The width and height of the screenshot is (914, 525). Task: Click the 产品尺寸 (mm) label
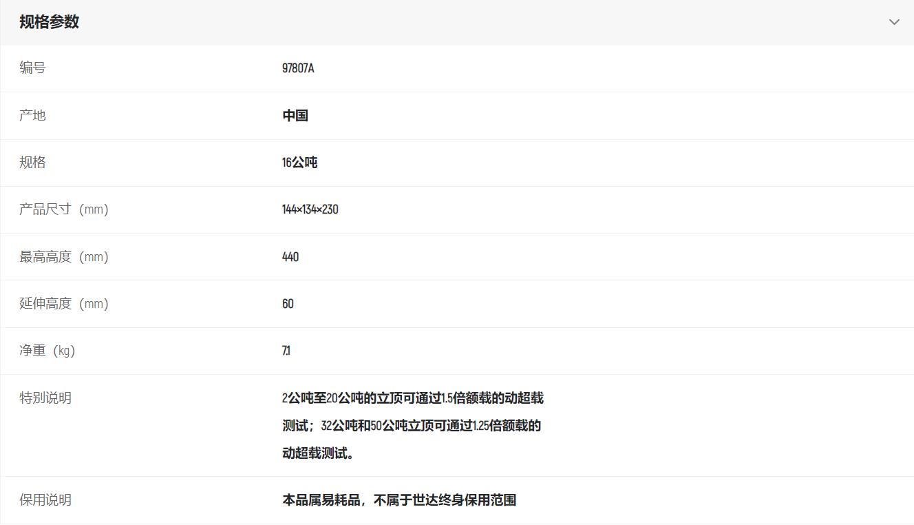(x=64, y=209)
